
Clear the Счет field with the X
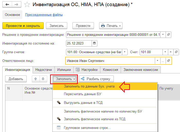point(170,52)
